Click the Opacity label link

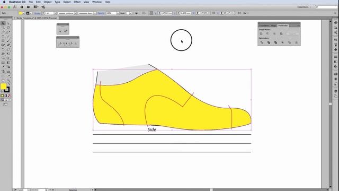(x=101, y=13)
